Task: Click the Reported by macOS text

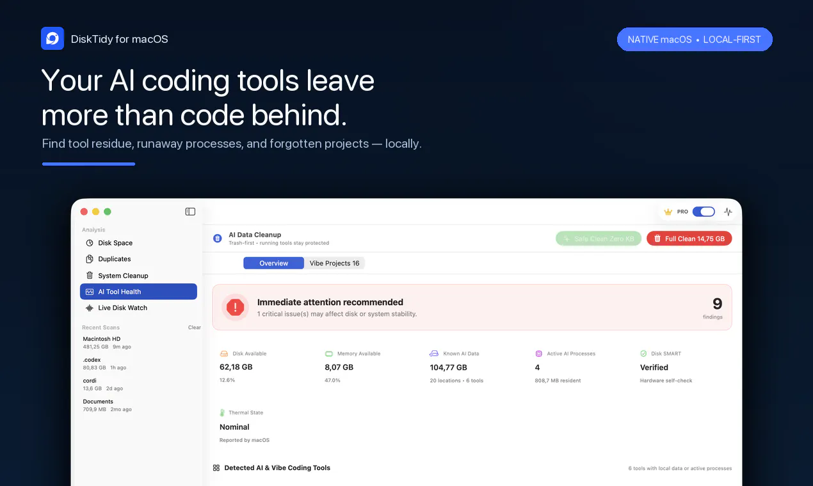Action: [245, 440]
